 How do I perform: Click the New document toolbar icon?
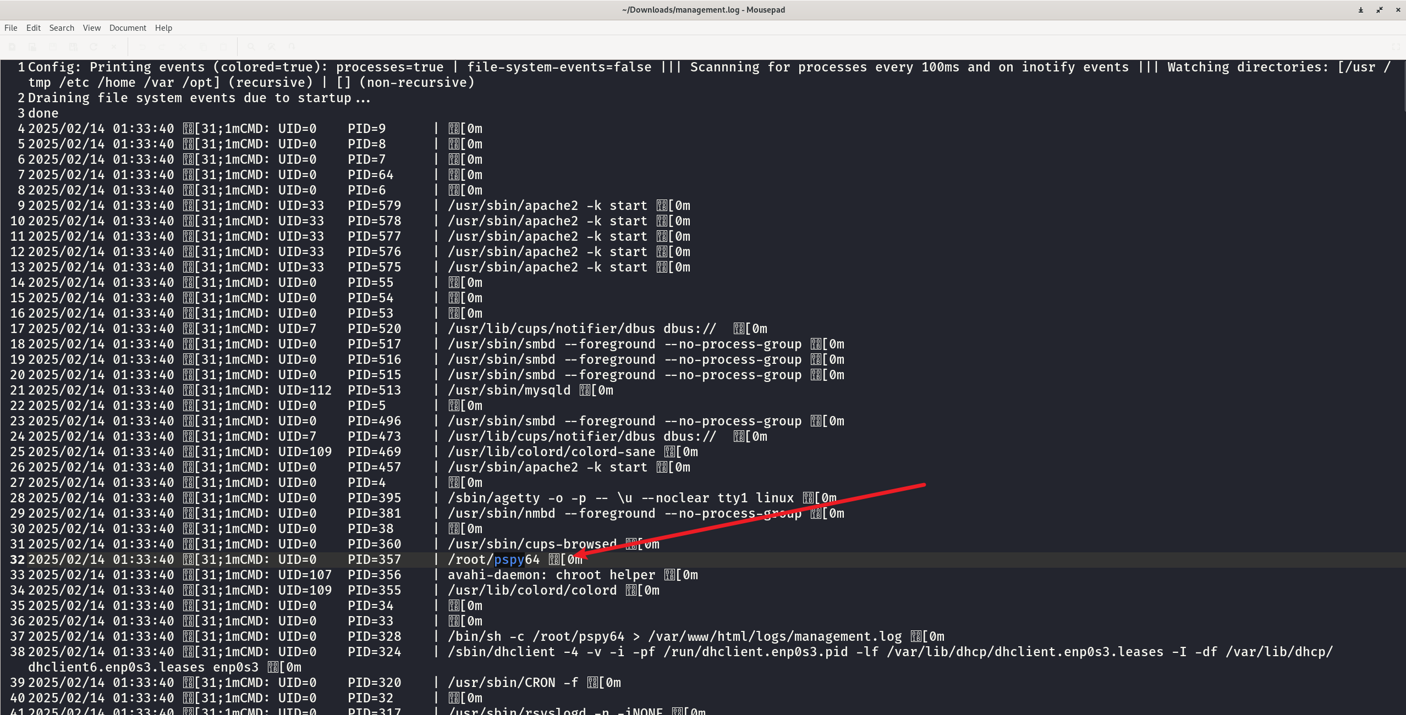(12, 47)
